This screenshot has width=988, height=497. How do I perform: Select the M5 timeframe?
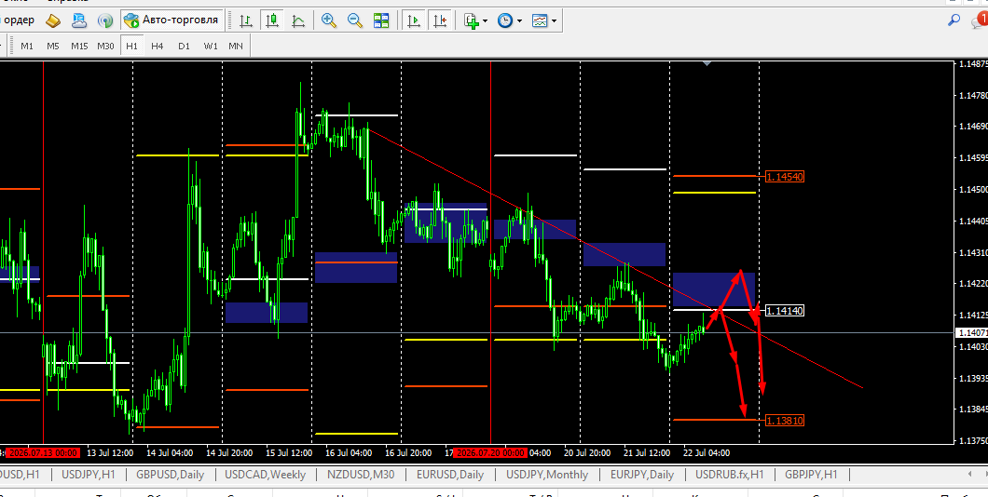tap(53, 46)
